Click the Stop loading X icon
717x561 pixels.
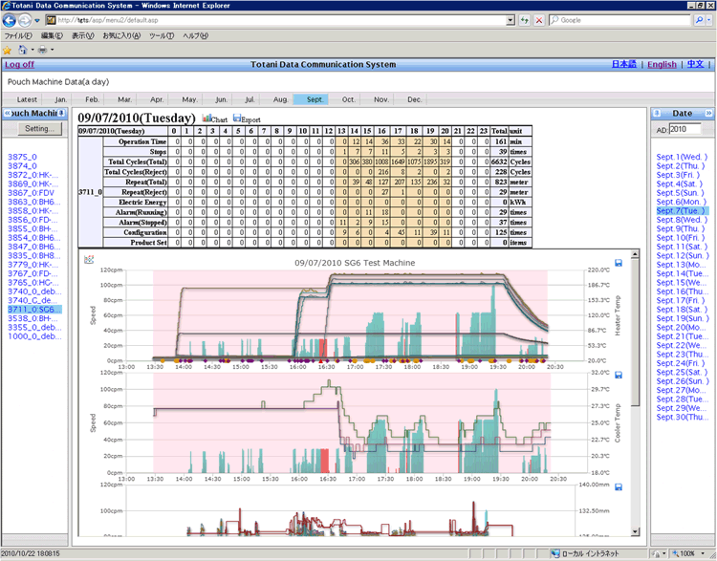pos(539,20)
